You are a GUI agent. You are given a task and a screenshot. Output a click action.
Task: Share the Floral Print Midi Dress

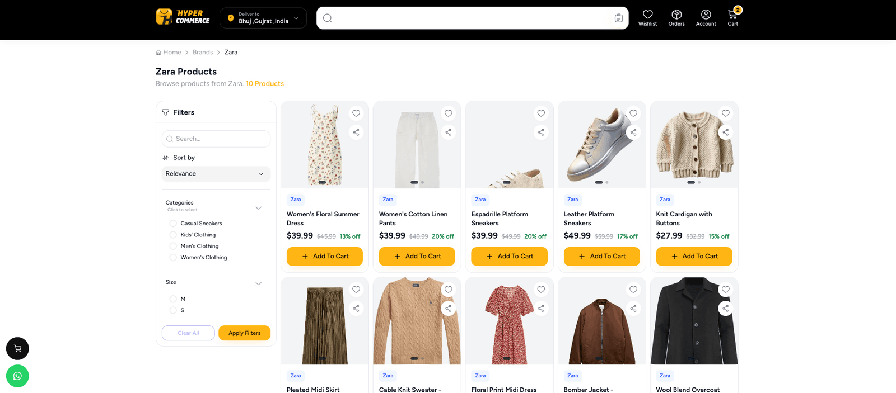coord(541,309)
